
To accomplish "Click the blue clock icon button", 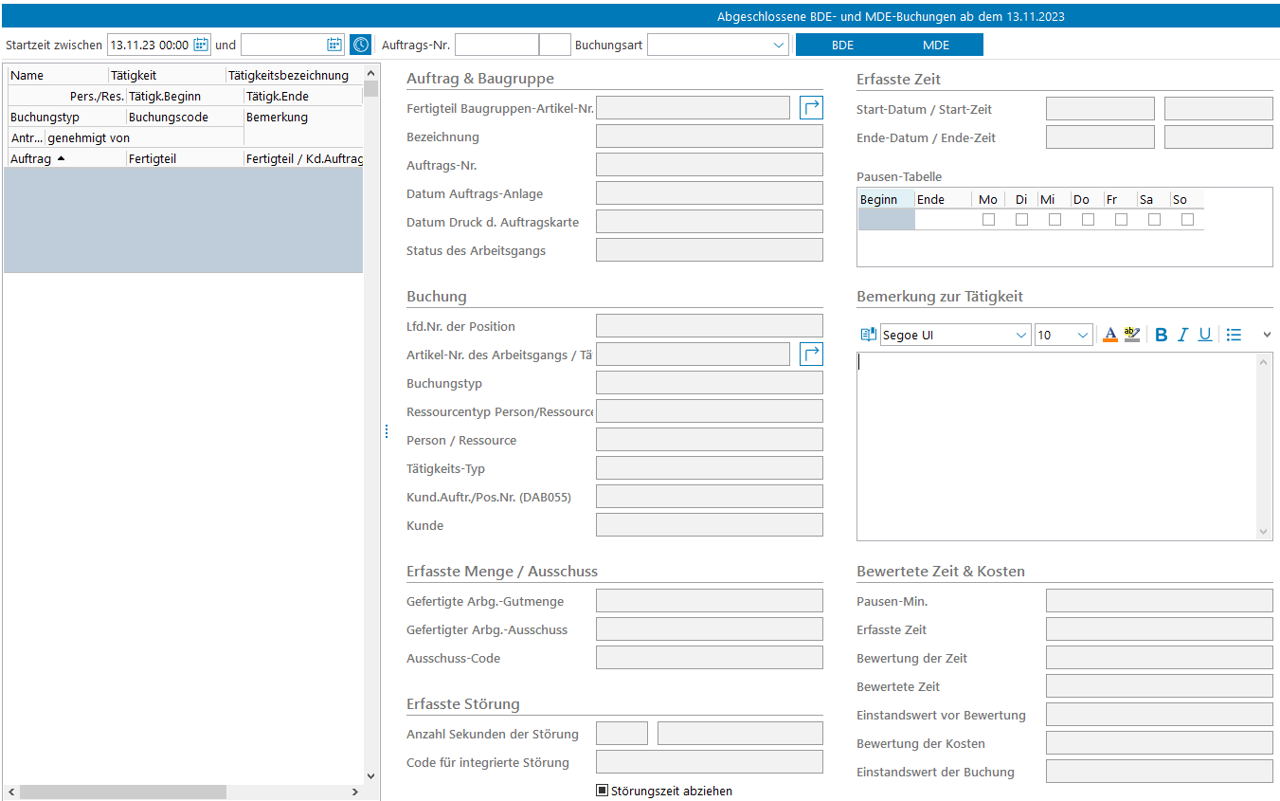I will pyautogui.click(x=360, y=45).
